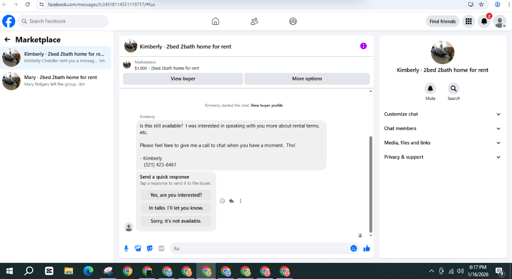This screenshot has height=279, width=512.
Task: Click Kimberly's large profile picture in right panel
Action: [x=443, y=53]
